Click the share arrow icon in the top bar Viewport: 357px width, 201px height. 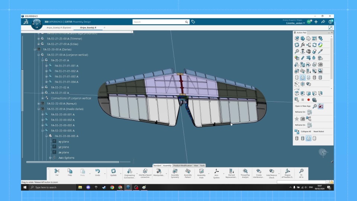point(323,22)
